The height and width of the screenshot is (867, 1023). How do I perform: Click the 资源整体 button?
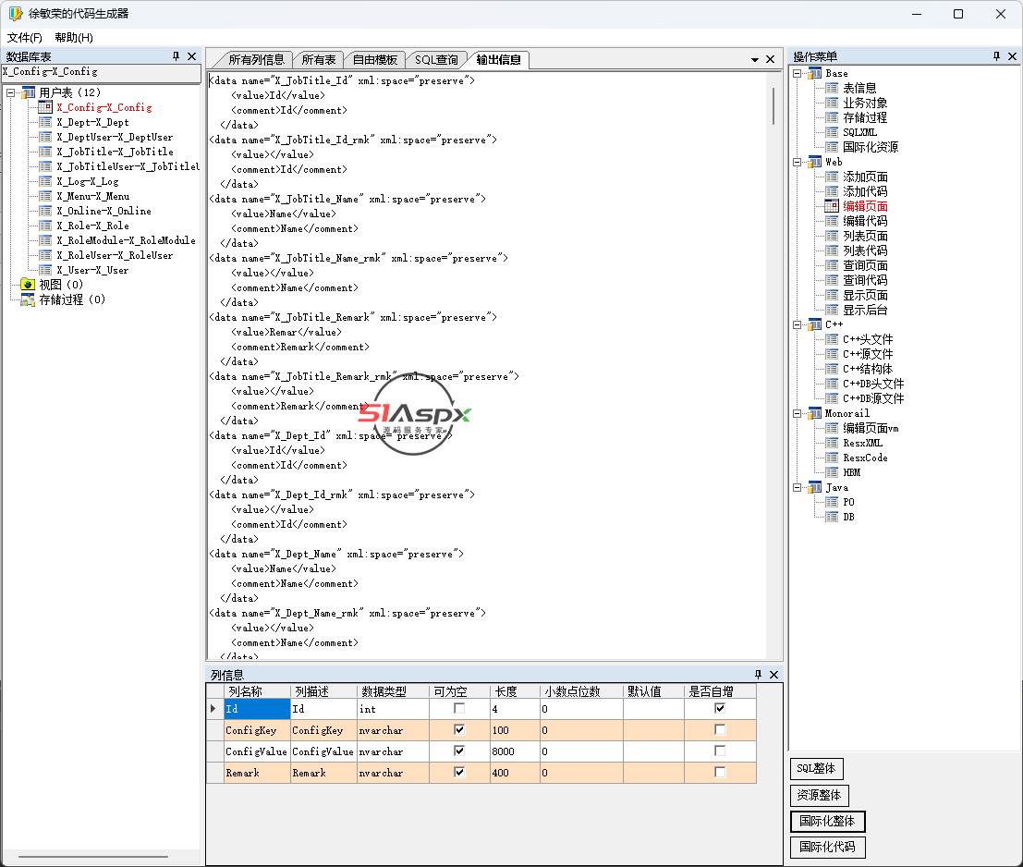[x=819, y=795]
